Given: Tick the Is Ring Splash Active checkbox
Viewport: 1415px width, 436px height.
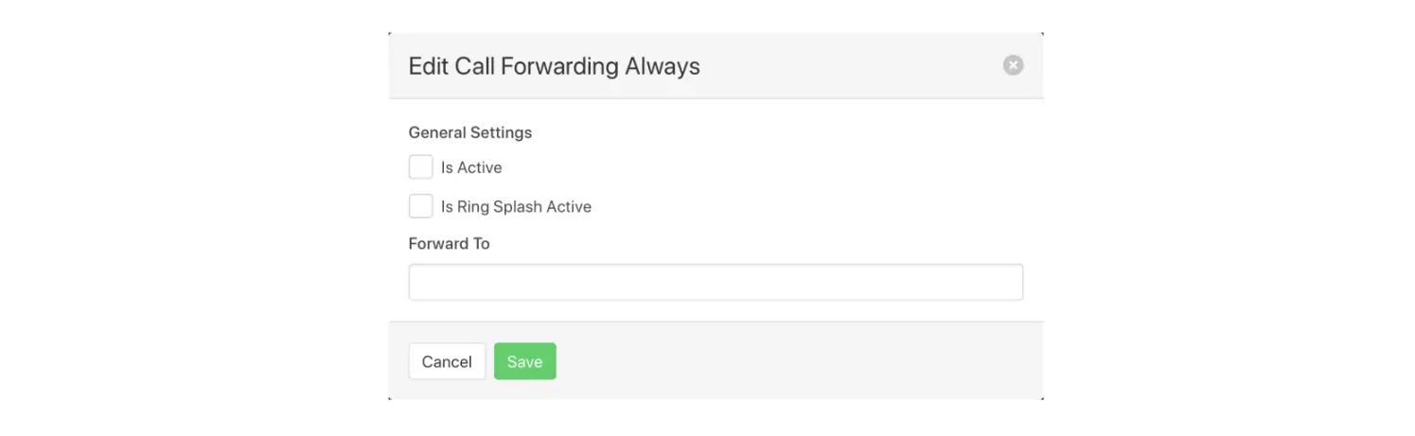Looking at the screenshot, I should (x=421, y=206).
